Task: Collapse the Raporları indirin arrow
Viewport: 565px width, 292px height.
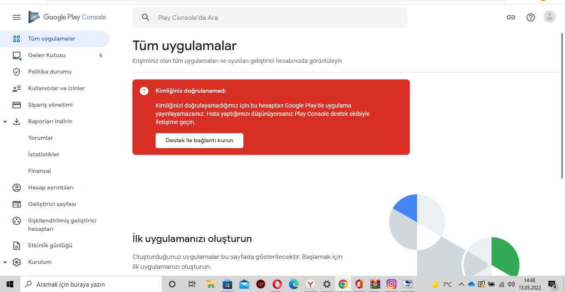Action: [5, 122]
